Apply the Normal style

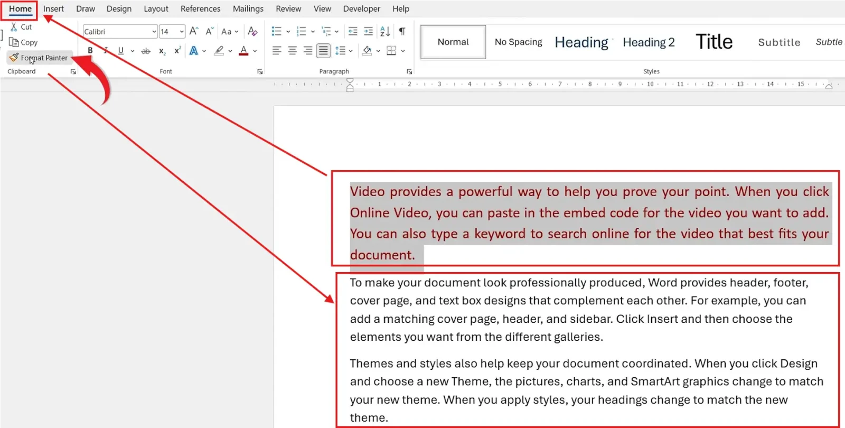tap(453, 42)
